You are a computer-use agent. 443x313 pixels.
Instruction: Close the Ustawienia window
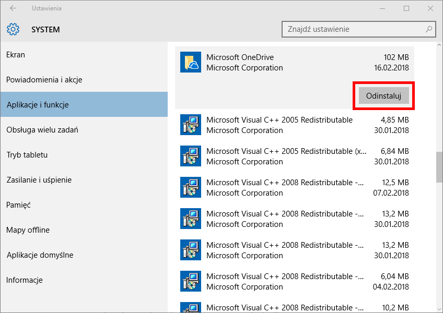coord(430,8)
